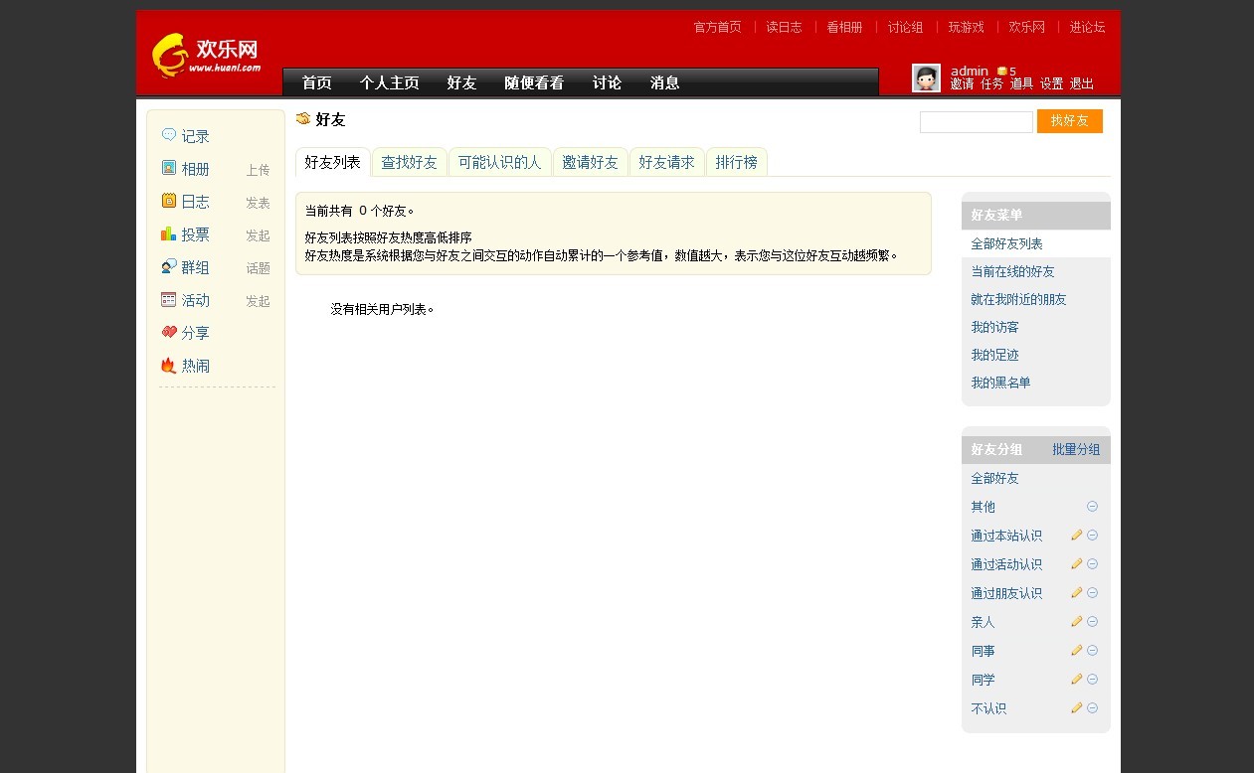Edit the 不认识 group with pencil icon
Image resolution: width=1254 pixels, height=773 pixels.
pyautogui.click(x=1076, y=707)
